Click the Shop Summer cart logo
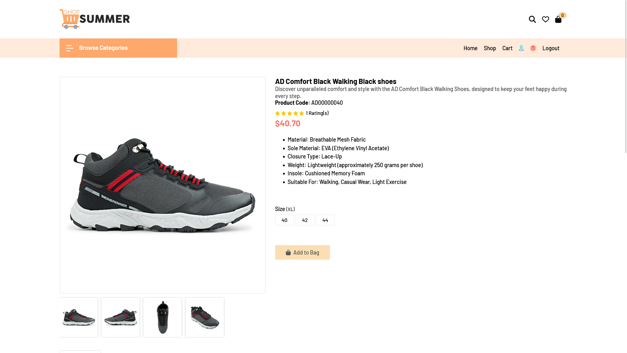This screenshot has width=627, height=353. [94, 19]
